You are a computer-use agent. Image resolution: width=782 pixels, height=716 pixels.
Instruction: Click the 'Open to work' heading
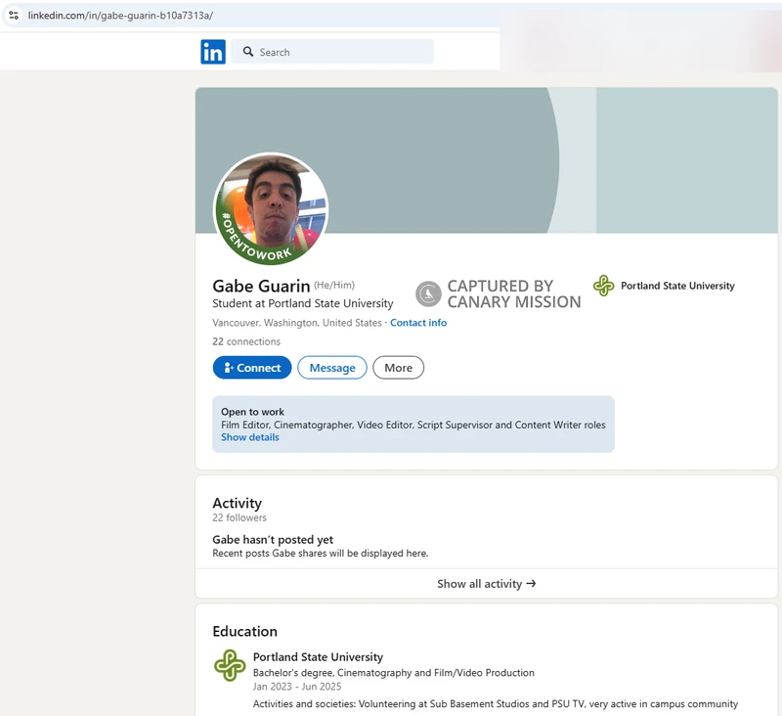point(252,412)
